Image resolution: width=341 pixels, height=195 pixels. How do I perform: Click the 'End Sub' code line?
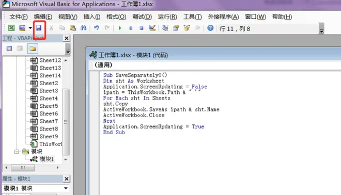point(114,132)
